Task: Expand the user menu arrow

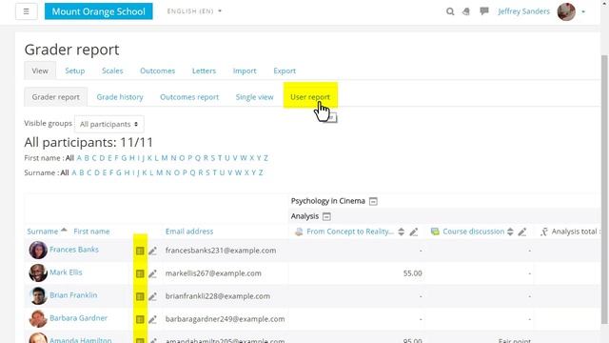Action: (x=583, y=11)
